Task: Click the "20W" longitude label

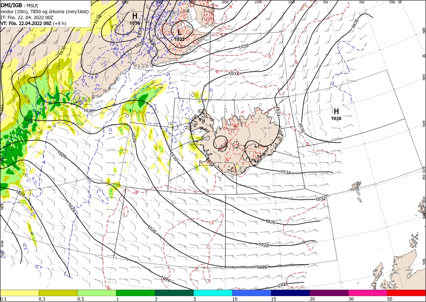Action: pos(225,2)
